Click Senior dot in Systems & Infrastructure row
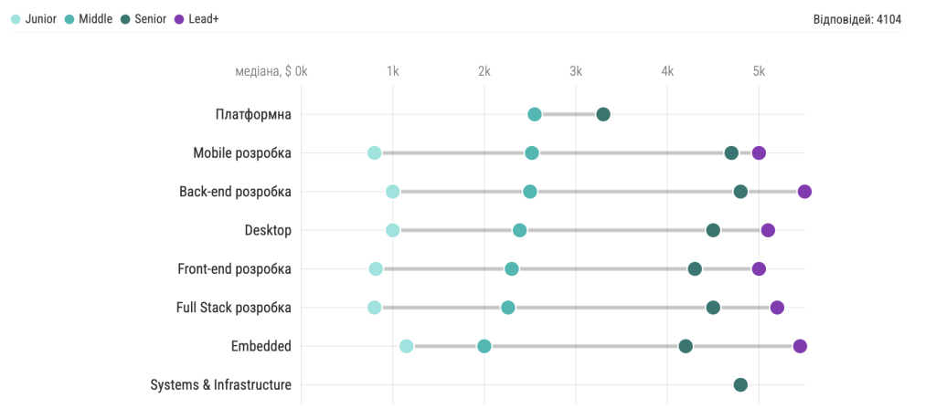 (740, 384)
